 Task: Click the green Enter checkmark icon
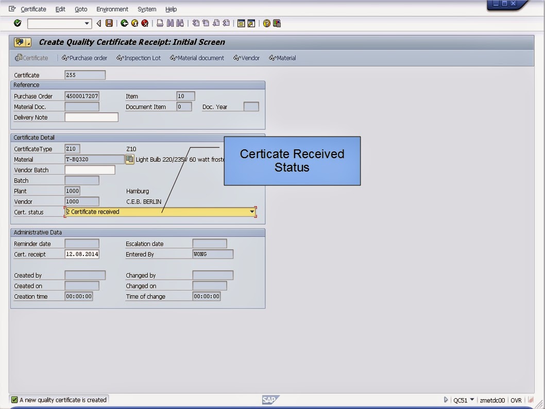click(18, 23)
